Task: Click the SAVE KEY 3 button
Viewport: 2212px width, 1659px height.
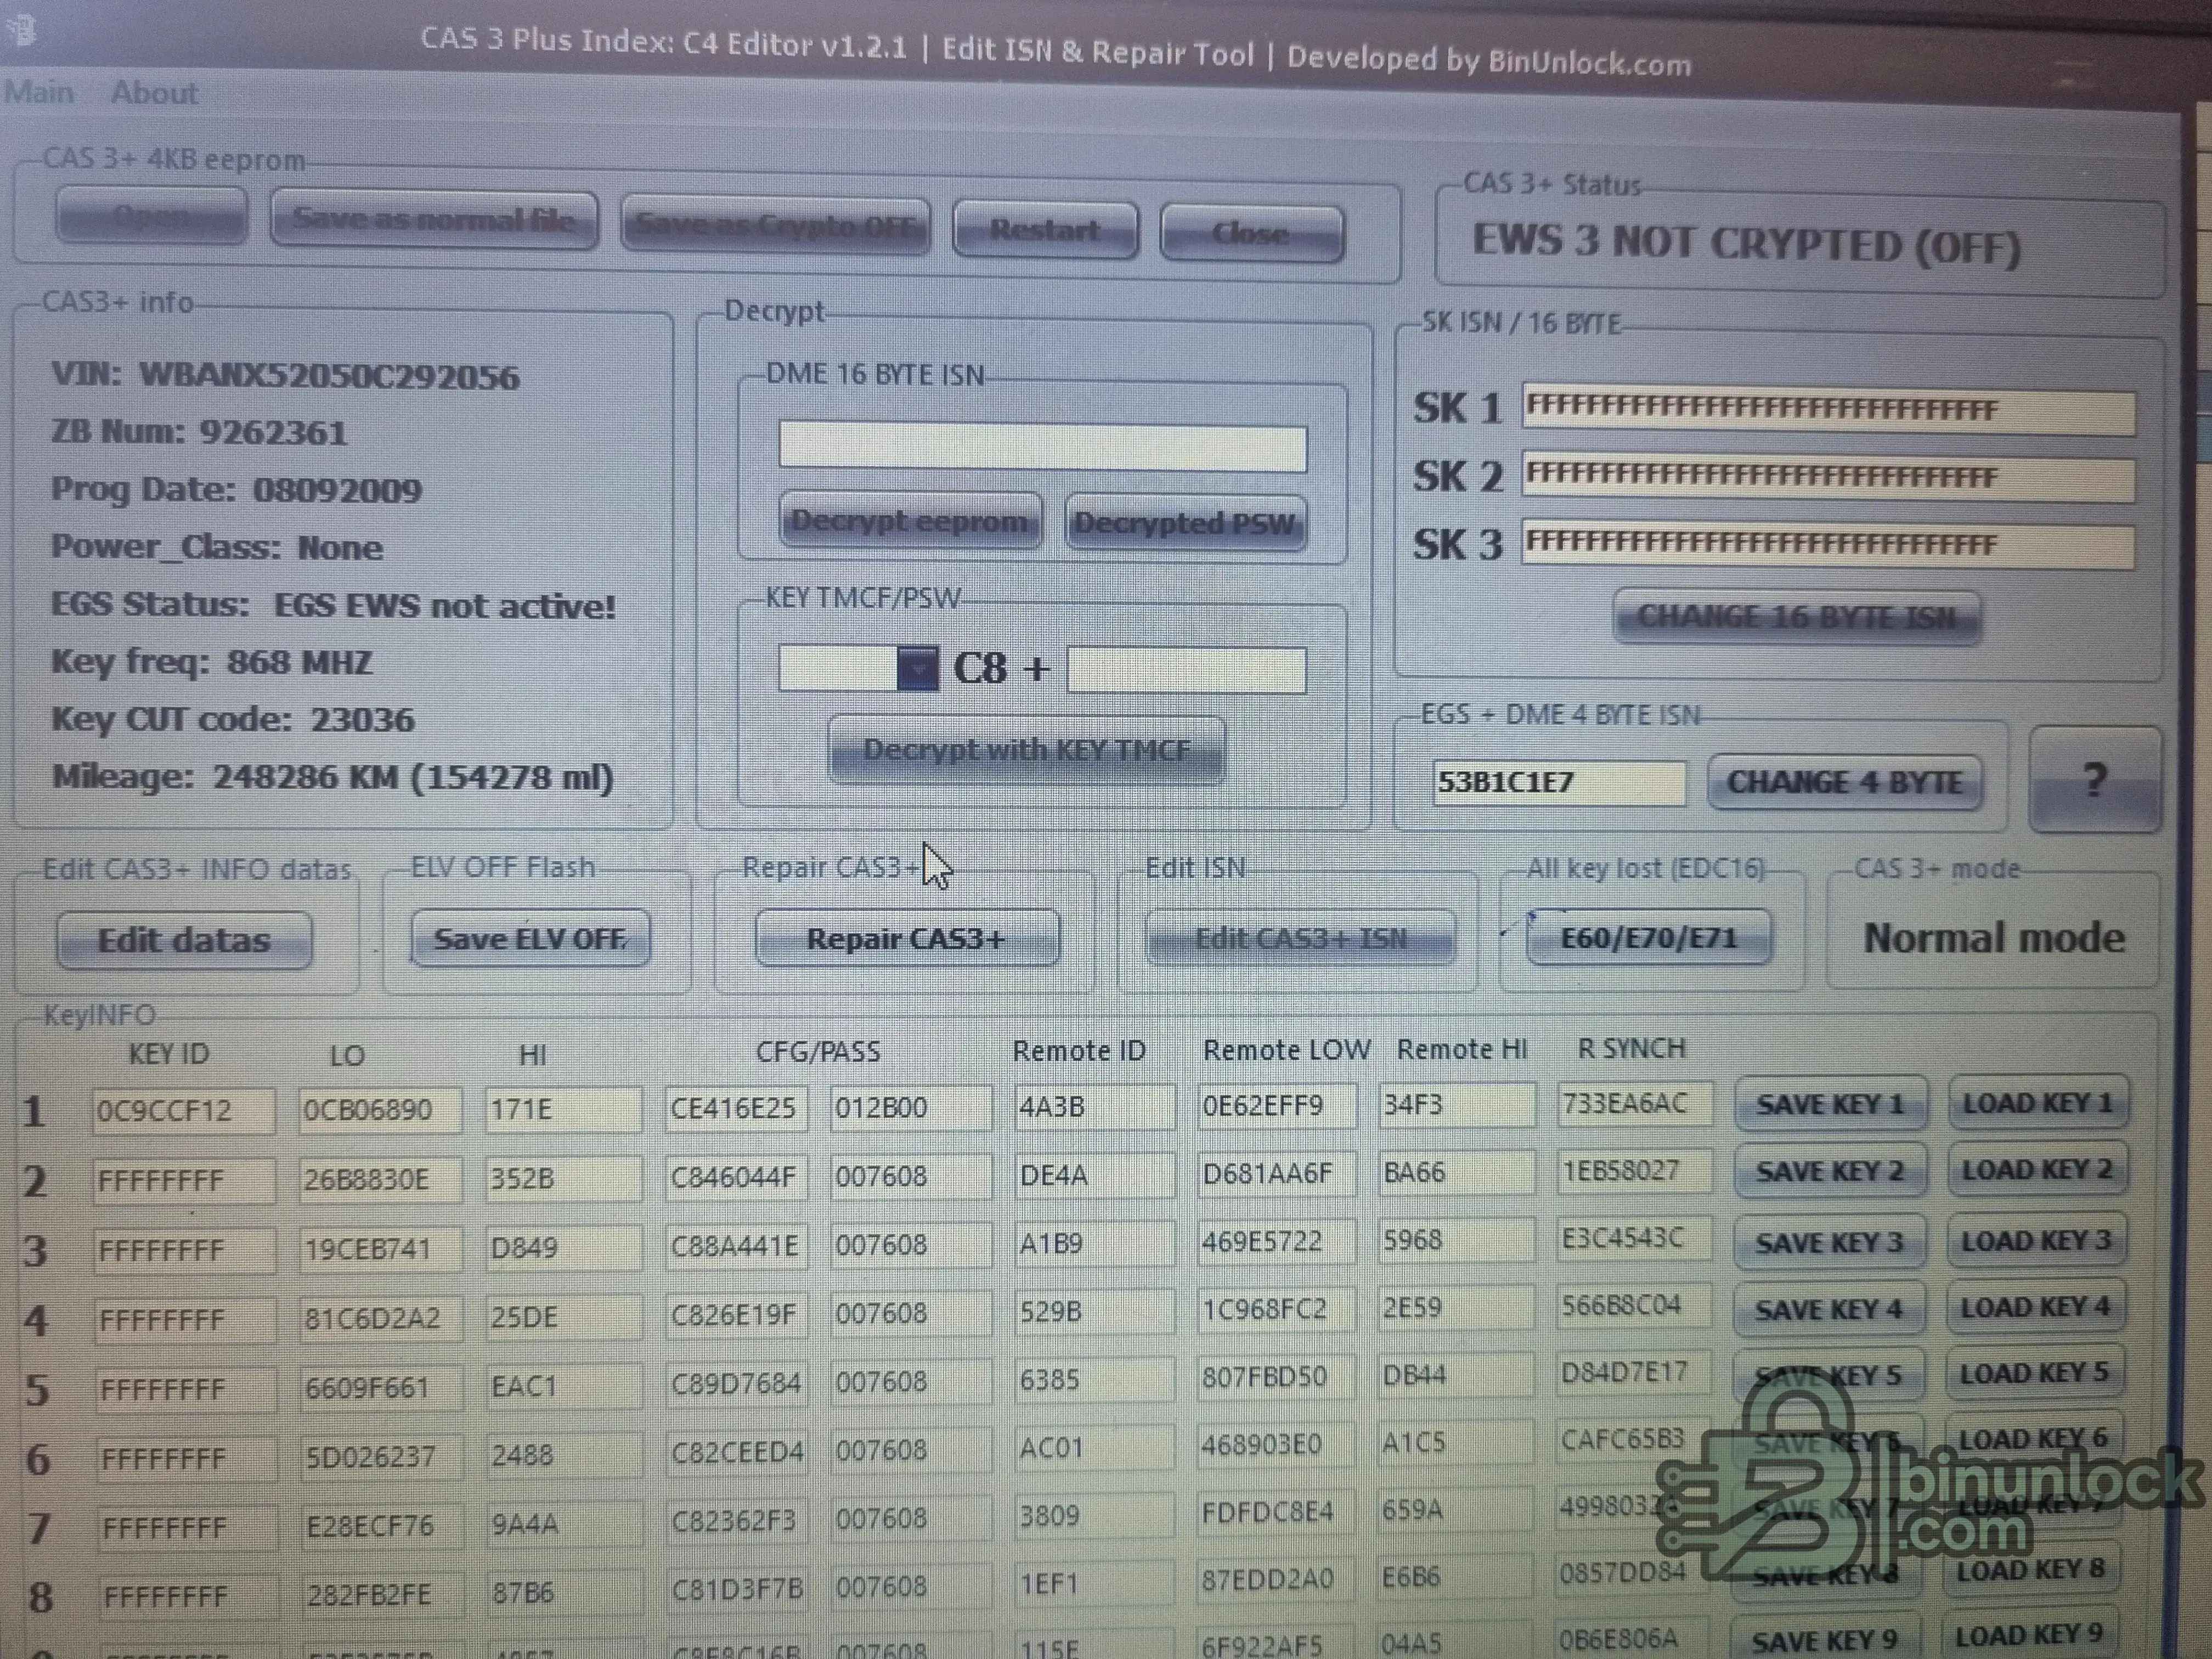Action: pos(1829,1242)
